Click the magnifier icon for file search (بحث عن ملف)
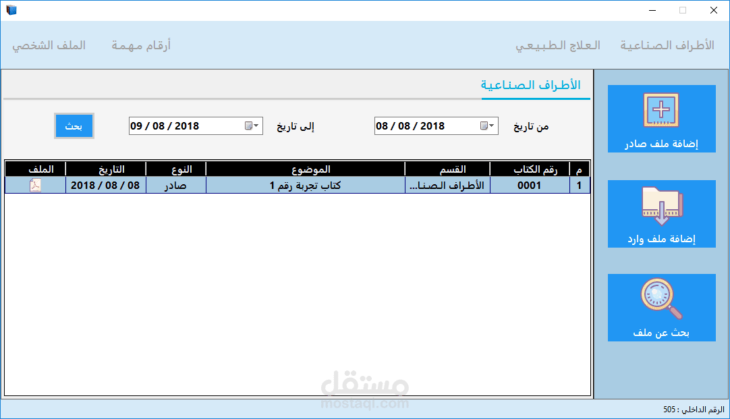 click(x=662, y=298)
